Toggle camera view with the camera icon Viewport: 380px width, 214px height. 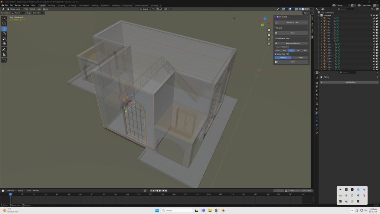click(x=269, y=39)
